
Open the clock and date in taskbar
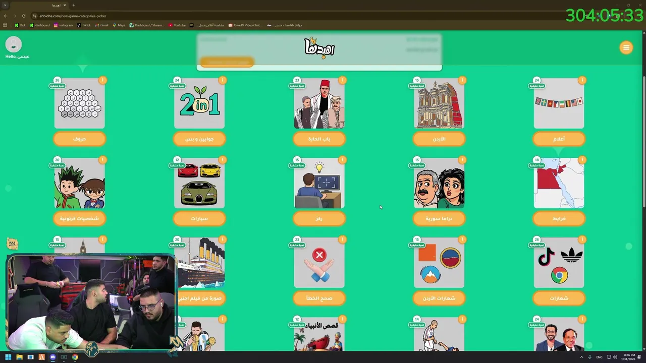tap(629, 357)
